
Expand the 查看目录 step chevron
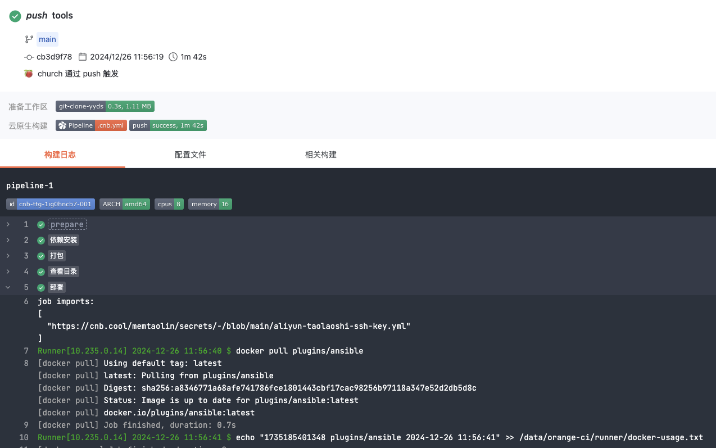[x=8, y=272]
